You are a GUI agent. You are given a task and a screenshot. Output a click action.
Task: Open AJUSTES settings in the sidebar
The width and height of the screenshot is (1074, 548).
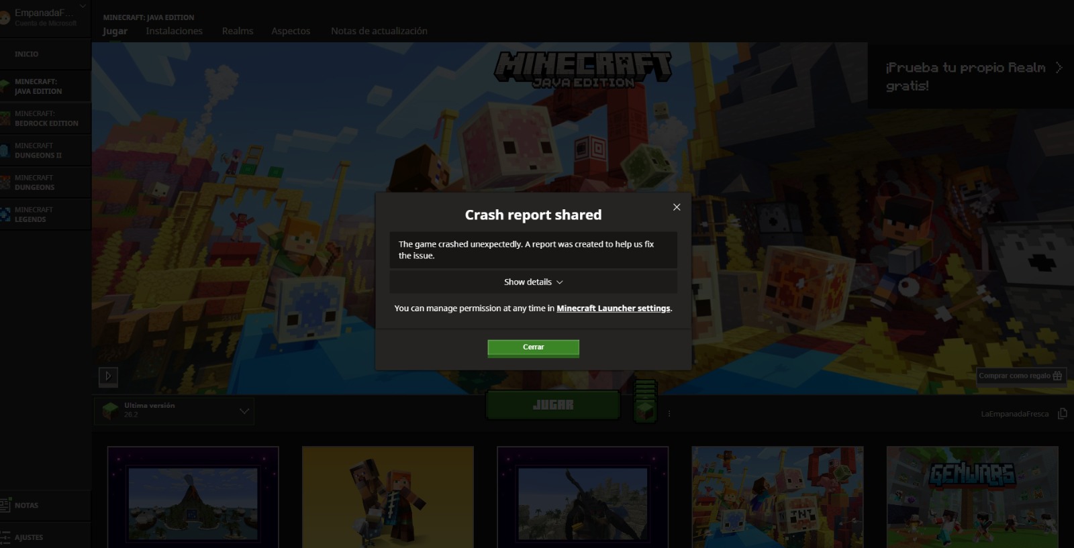coord(45,537)
